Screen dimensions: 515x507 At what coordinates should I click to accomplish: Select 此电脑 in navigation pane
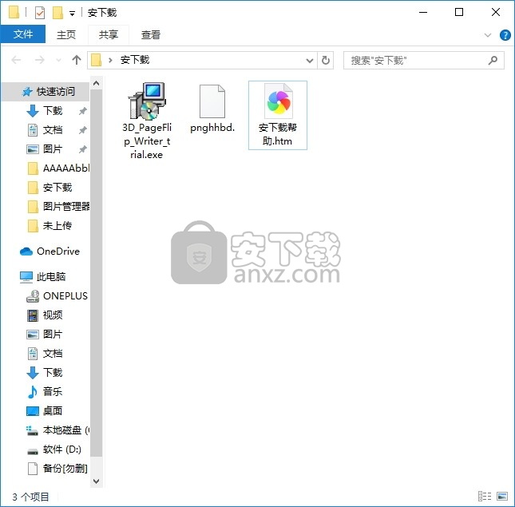point(42,276)
